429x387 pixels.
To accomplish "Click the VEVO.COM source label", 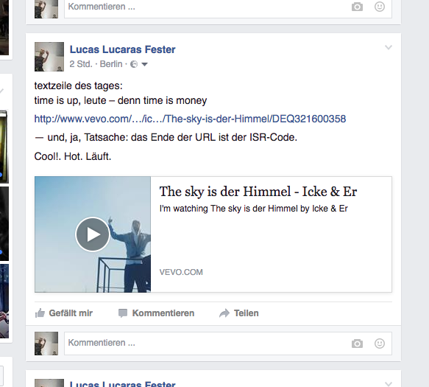I will [181, 272].
